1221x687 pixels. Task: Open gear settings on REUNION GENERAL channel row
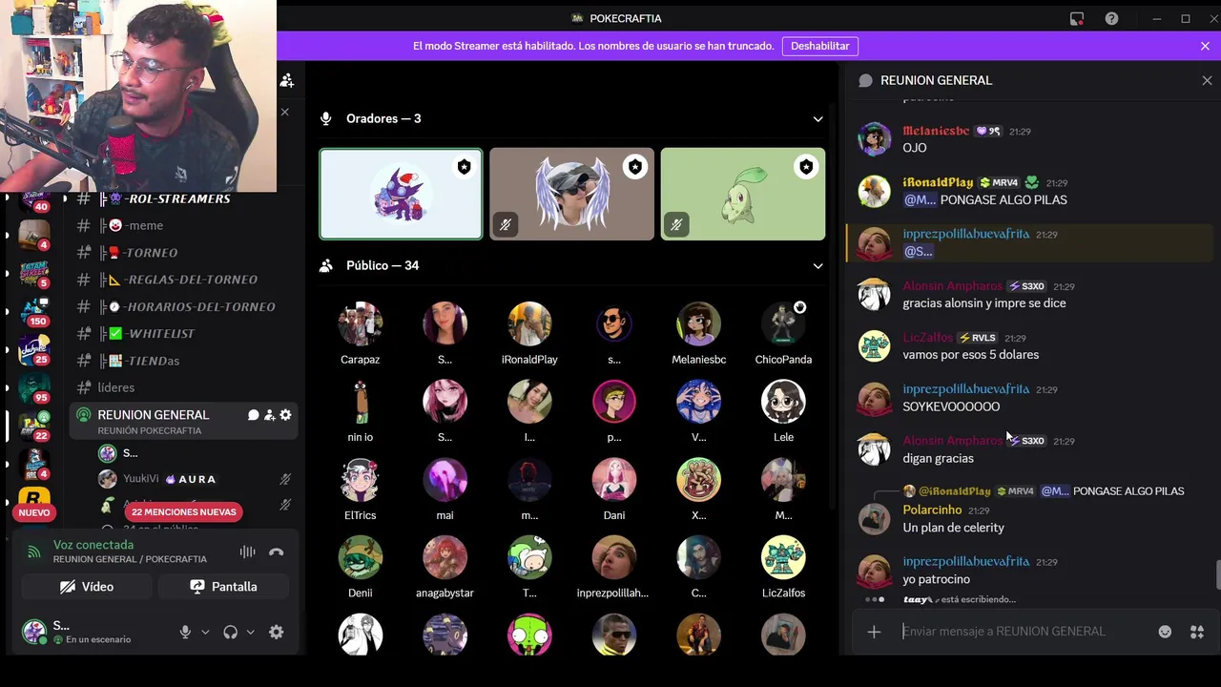(285, 415)
